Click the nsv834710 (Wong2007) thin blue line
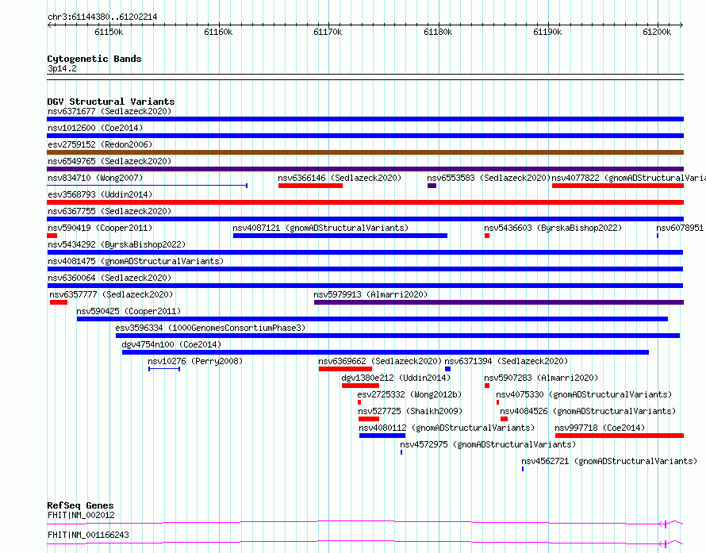 pos(148,186)
